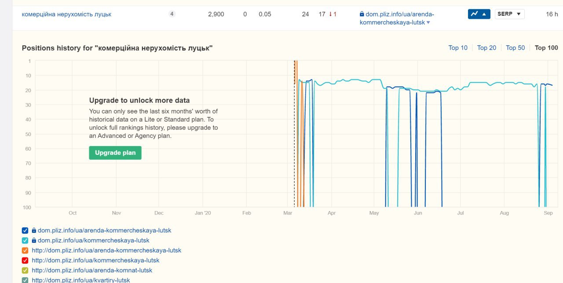Uncheck red http kommercheskaya-lutsk checkbox
Viewport: 563px width, 283px height.
[x=25, y=261]
